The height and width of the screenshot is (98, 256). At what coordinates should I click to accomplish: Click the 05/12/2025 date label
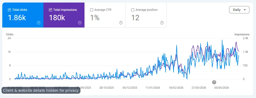[130, 88]
